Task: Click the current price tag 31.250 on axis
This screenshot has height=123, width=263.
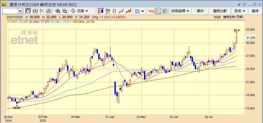Action: [x=250, y=38]
